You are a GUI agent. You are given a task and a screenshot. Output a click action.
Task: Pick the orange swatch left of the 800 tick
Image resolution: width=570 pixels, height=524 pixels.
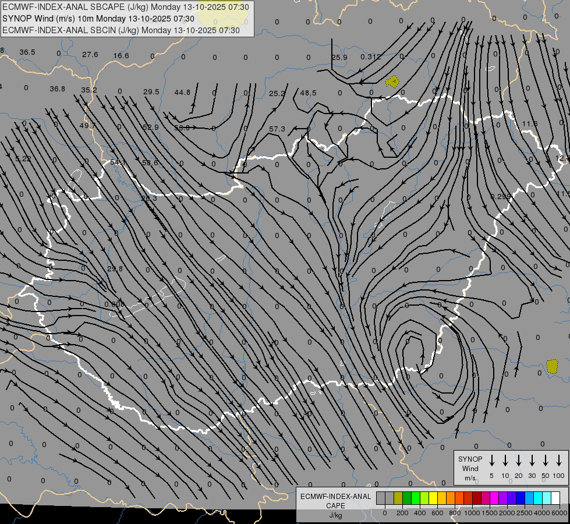(451, 498)
